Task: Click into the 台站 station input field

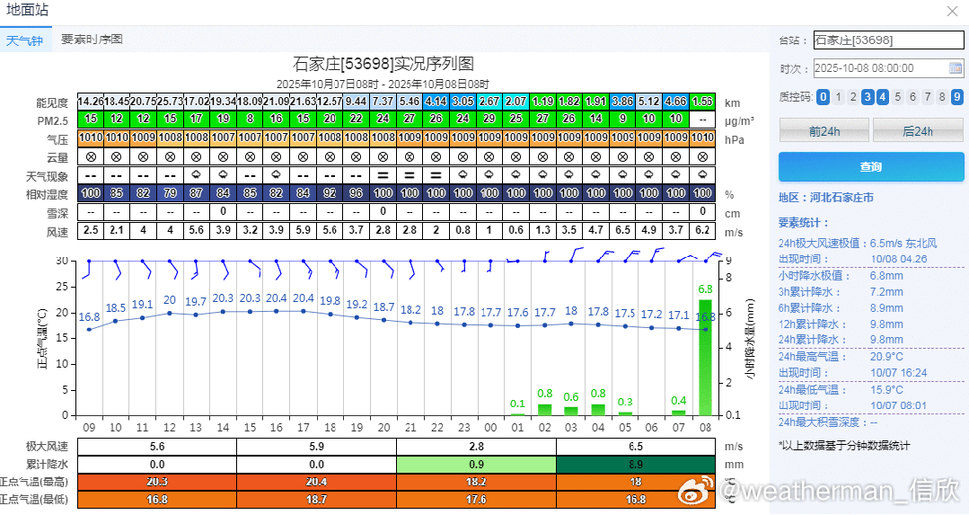Action: coord(887,40)
